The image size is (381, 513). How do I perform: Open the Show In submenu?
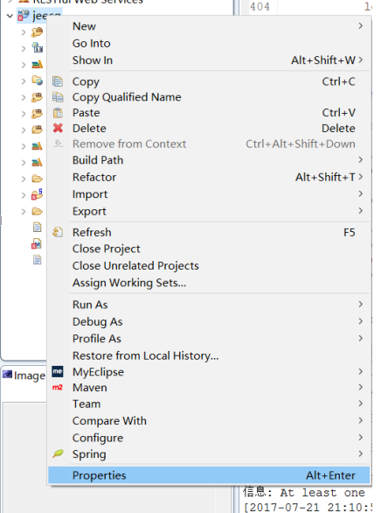pyautogui.click(x=209, y=60)
